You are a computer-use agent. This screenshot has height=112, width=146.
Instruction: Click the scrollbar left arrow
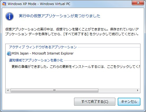point(8,90)
